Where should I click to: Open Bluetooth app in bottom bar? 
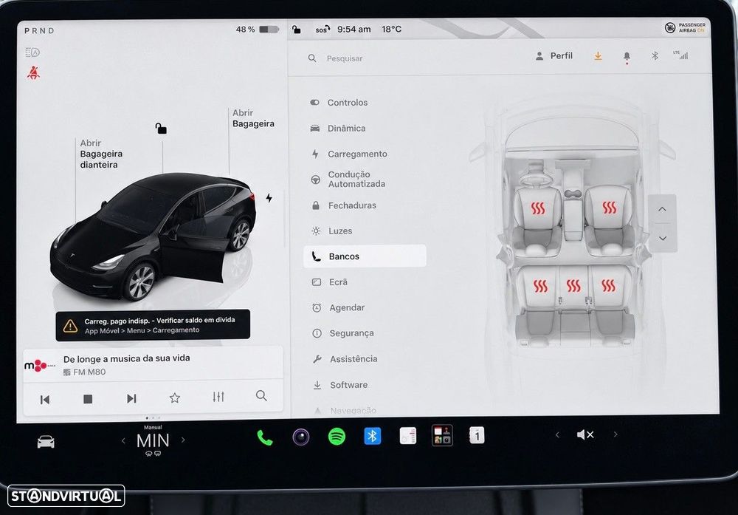pos(372,437)
